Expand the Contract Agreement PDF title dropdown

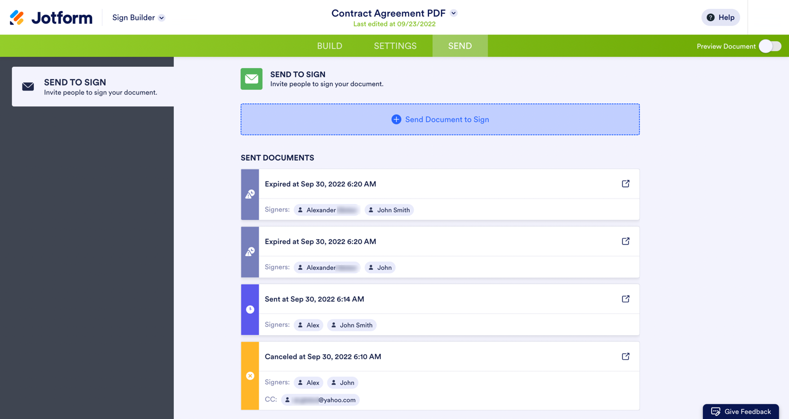coord(454,13)
